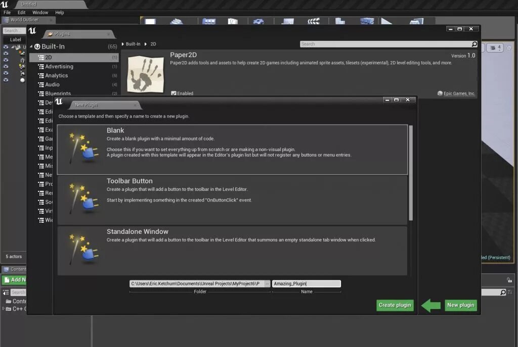Open the Cinematics clapperboard toolbar icon
Image resolution: width=518 pixels, height=347 pixels.
point(314,21)
